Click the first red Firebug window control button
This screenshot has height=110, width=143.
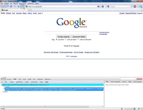pyautogui.click(x=138, y=79)
